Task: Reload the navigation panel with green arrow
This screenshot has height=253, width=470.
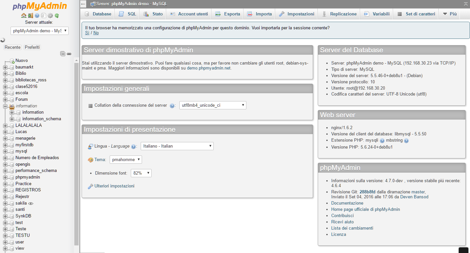Action: click(x=57, y=15)
